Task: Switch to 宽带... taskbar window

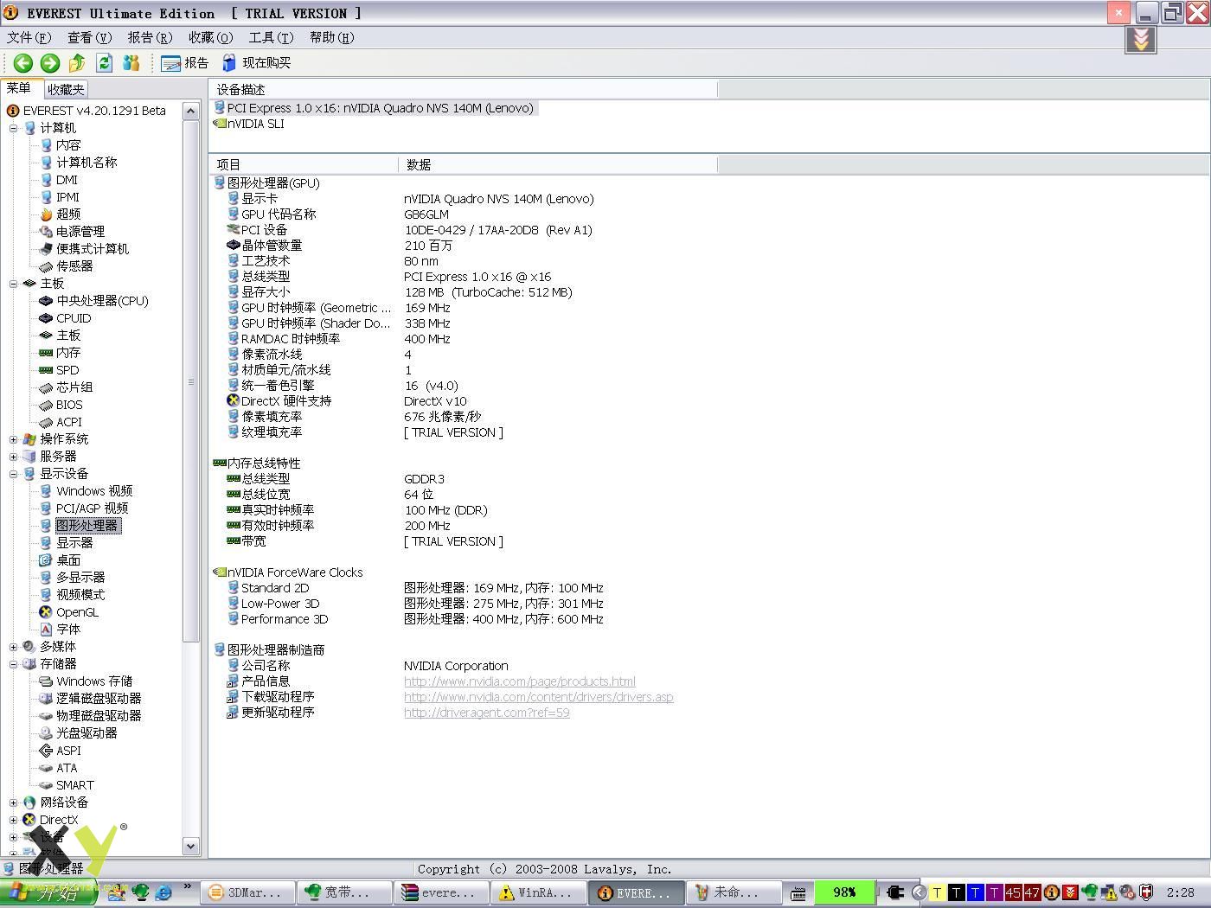Action: pos(343,892)
